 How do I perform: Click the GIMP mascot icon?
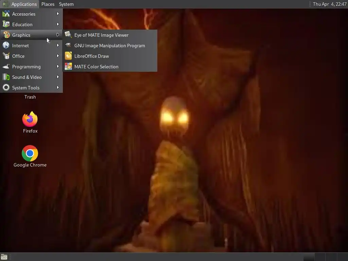pos(68,45)
